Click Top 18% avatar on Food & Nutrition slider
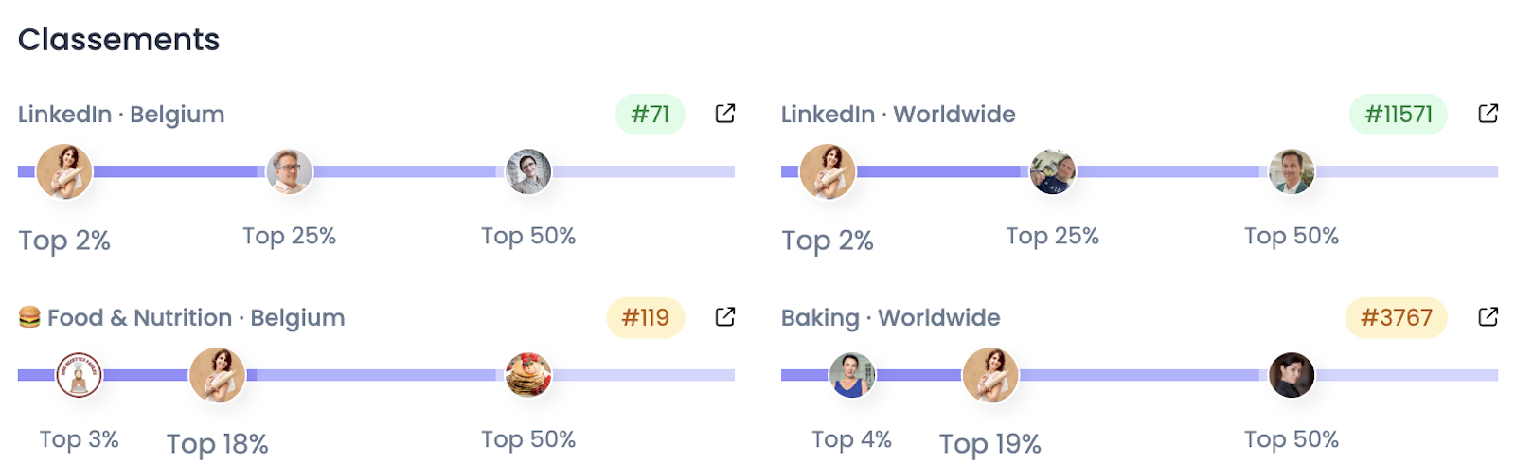 click(x=218, y=375)
